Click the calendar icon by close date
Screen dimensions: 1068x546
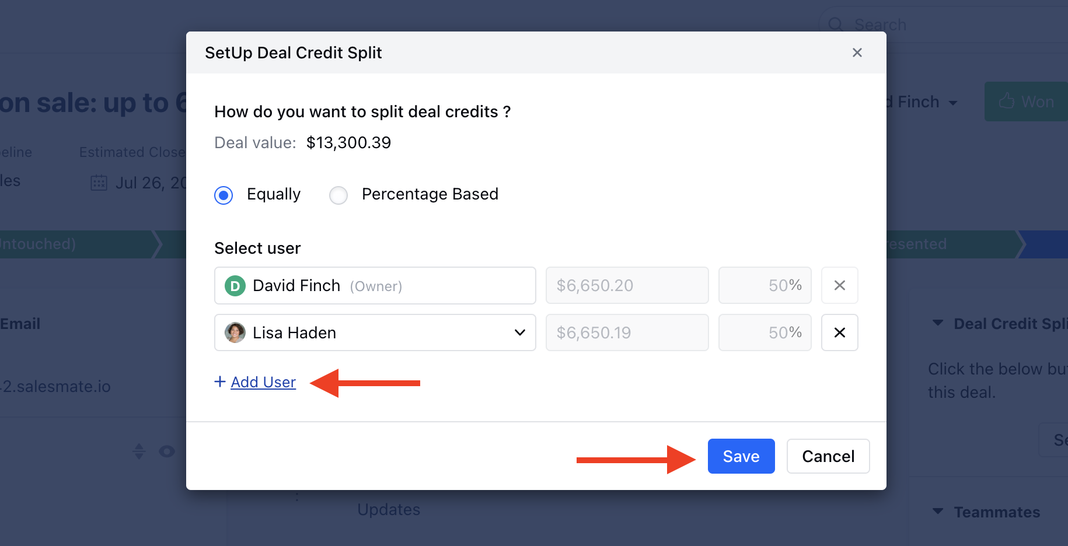pyautogui.click(x=99, y=183)
